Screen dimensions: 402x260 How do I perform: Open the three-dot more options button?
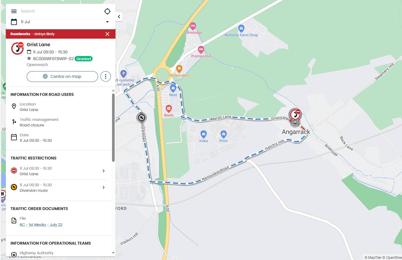coord(106,76)
